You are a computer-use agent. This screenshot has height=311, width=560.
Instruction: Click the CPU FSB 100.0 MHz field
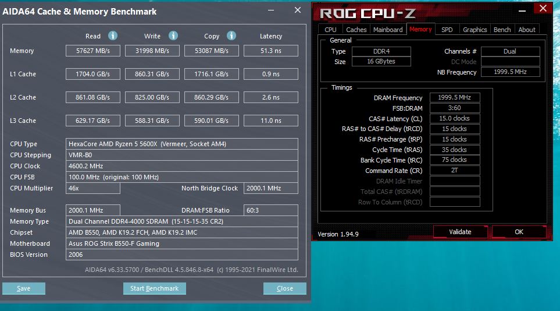click(182, 177)
